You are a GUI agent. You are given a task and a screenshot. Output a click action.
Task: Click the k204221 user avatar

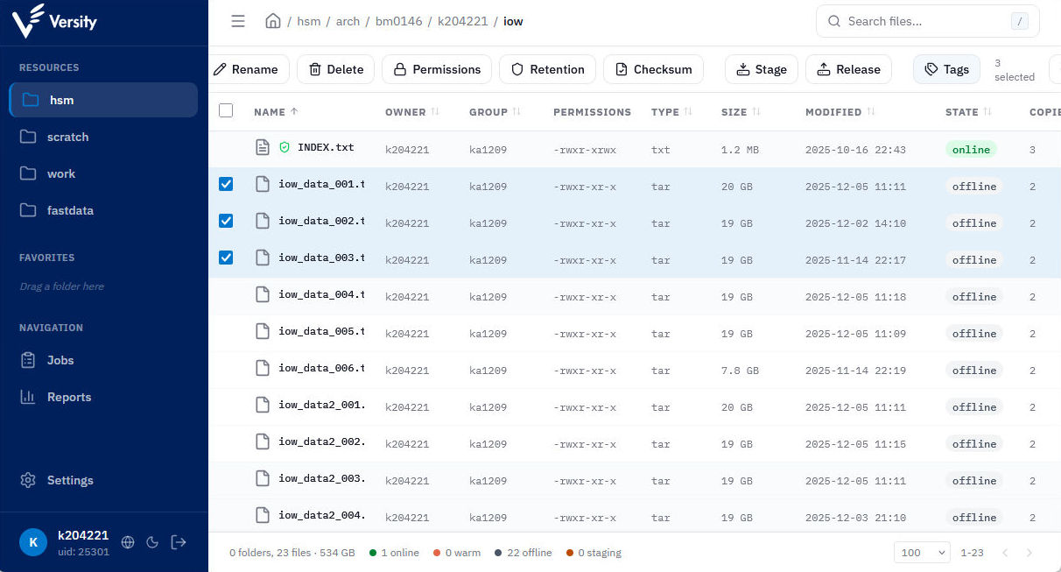point(33,542)
